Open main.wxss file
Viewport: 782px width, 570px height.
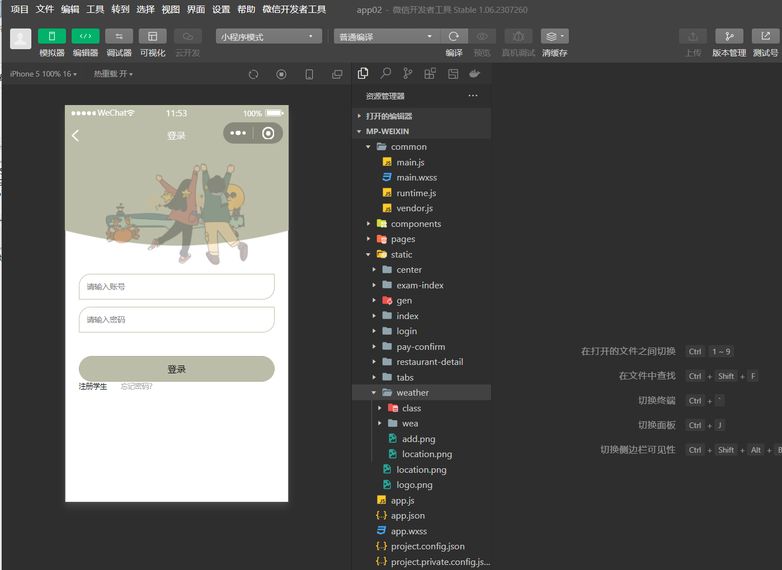click(422, 178)
